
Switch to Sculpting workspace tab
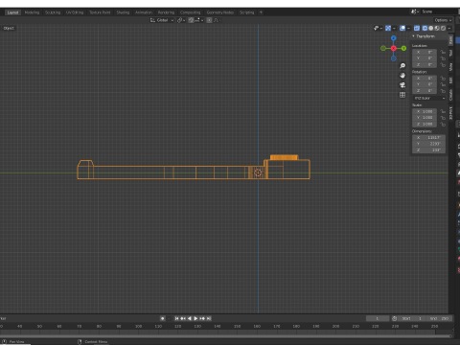point(53,12)
